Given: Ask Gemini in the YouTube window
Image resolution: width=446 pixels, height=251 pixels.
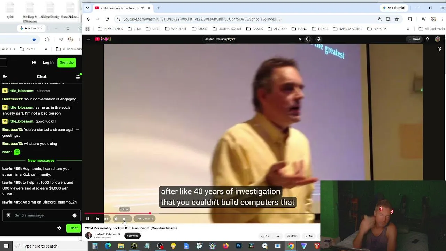Looking at the screenshot, I should 394,8.
